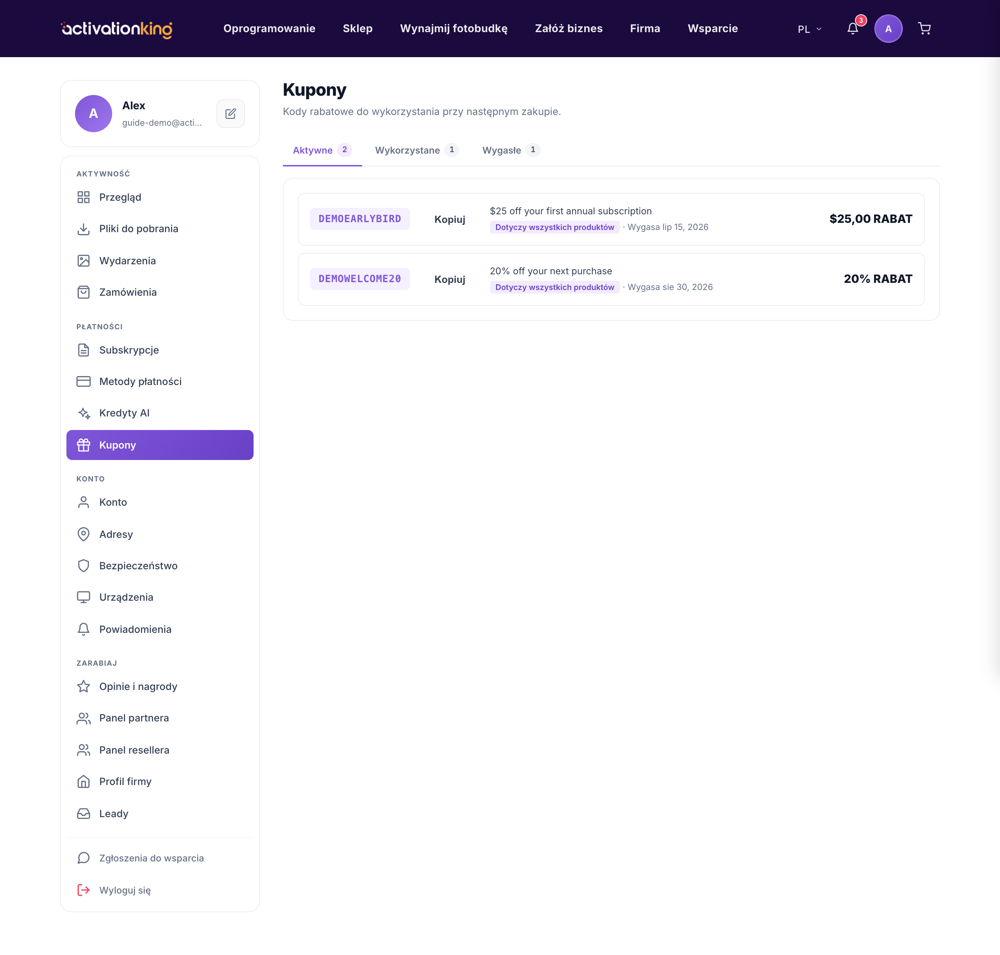
Task: Switch to the Wykorzystane tab
Action: click(416, 150)
